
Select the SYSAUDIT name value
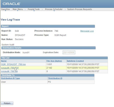click(x=20, y=35)
